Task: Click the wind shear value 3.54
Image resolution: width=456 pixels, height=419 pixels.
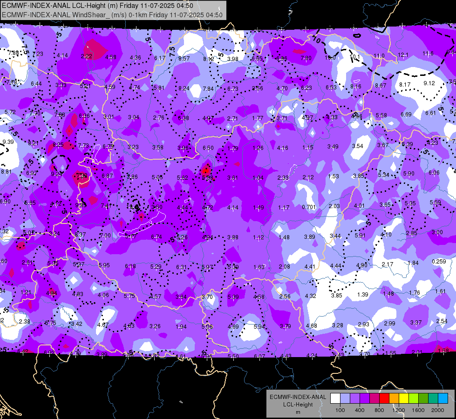Action: [358, 146]
